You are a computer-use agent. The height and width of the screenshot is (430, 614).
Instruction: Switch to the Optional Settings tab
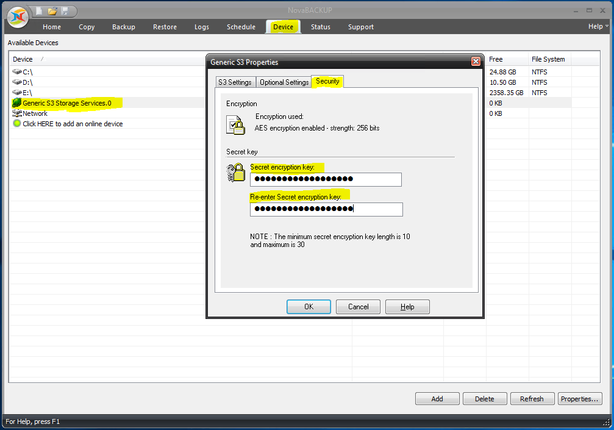coord(284,82)
